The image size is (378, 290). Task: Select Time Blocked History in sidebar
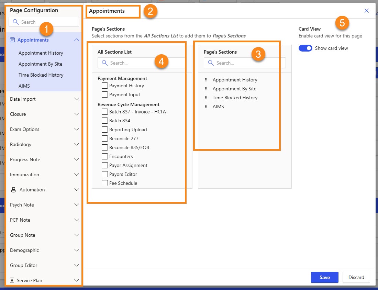pos(41,75)
